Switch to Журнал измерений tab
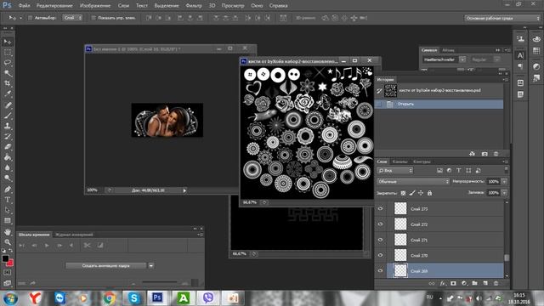This screenshot has width=544, height=306. [x=74, y=235]
